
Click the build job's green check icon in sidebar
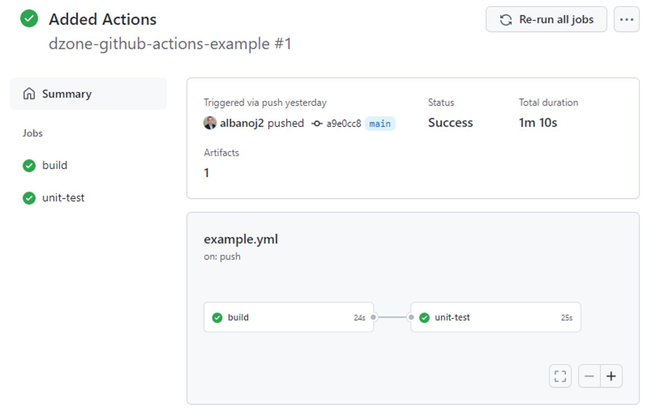(x=29, y=166)
